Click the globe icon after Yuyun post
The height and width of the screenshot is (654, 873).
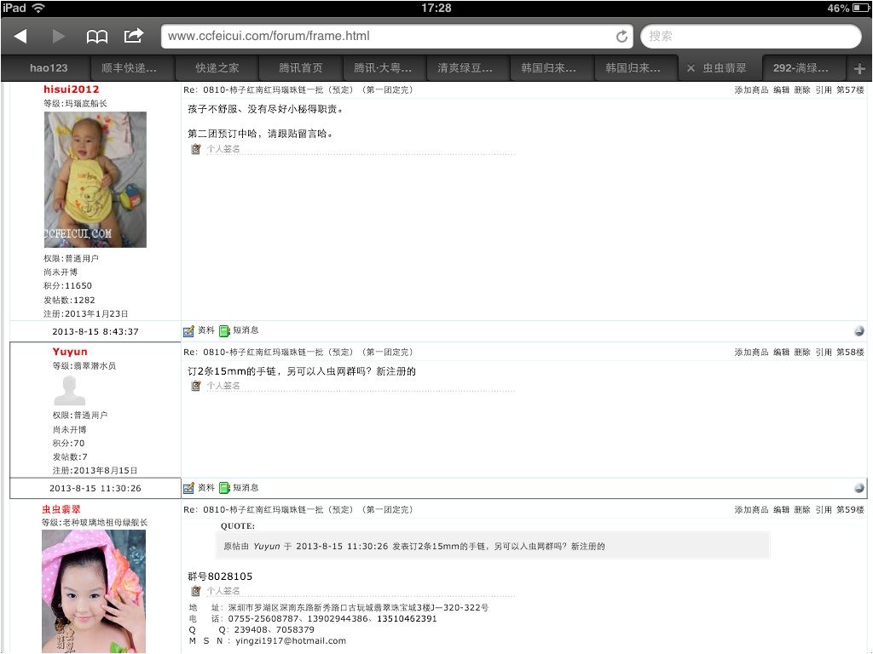(859, 488)
